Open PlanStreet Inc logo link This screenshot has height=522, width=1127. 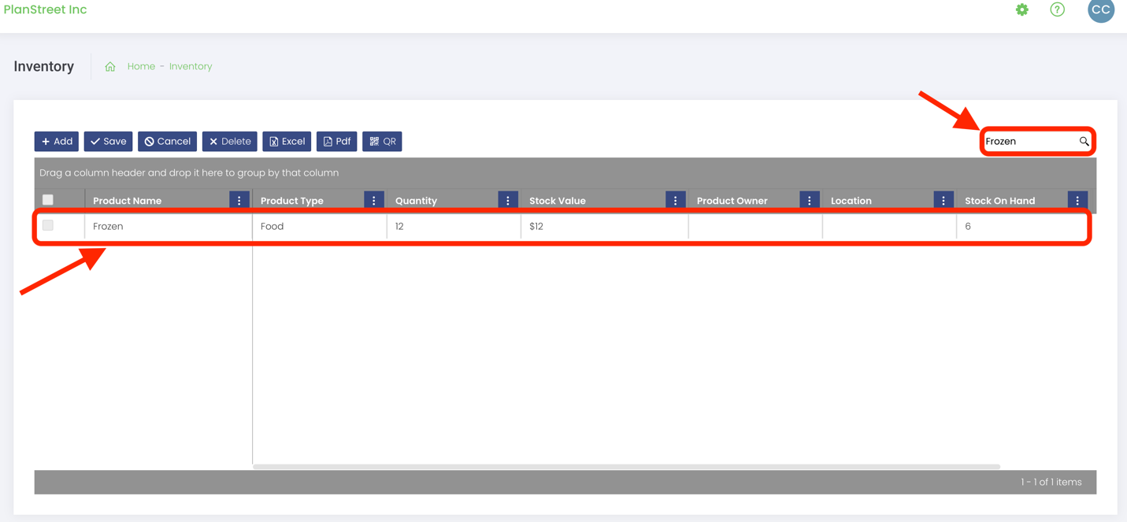(x=46, y=10)
